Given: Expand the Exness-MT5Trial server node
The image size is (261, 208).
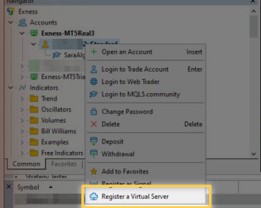Looking at the screenshot, I should pyautogui.click(x=22, y=77).
